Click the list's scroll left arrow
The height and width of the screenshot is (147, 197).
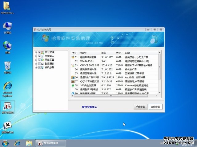pyautogui.click(x=72, y=96)
